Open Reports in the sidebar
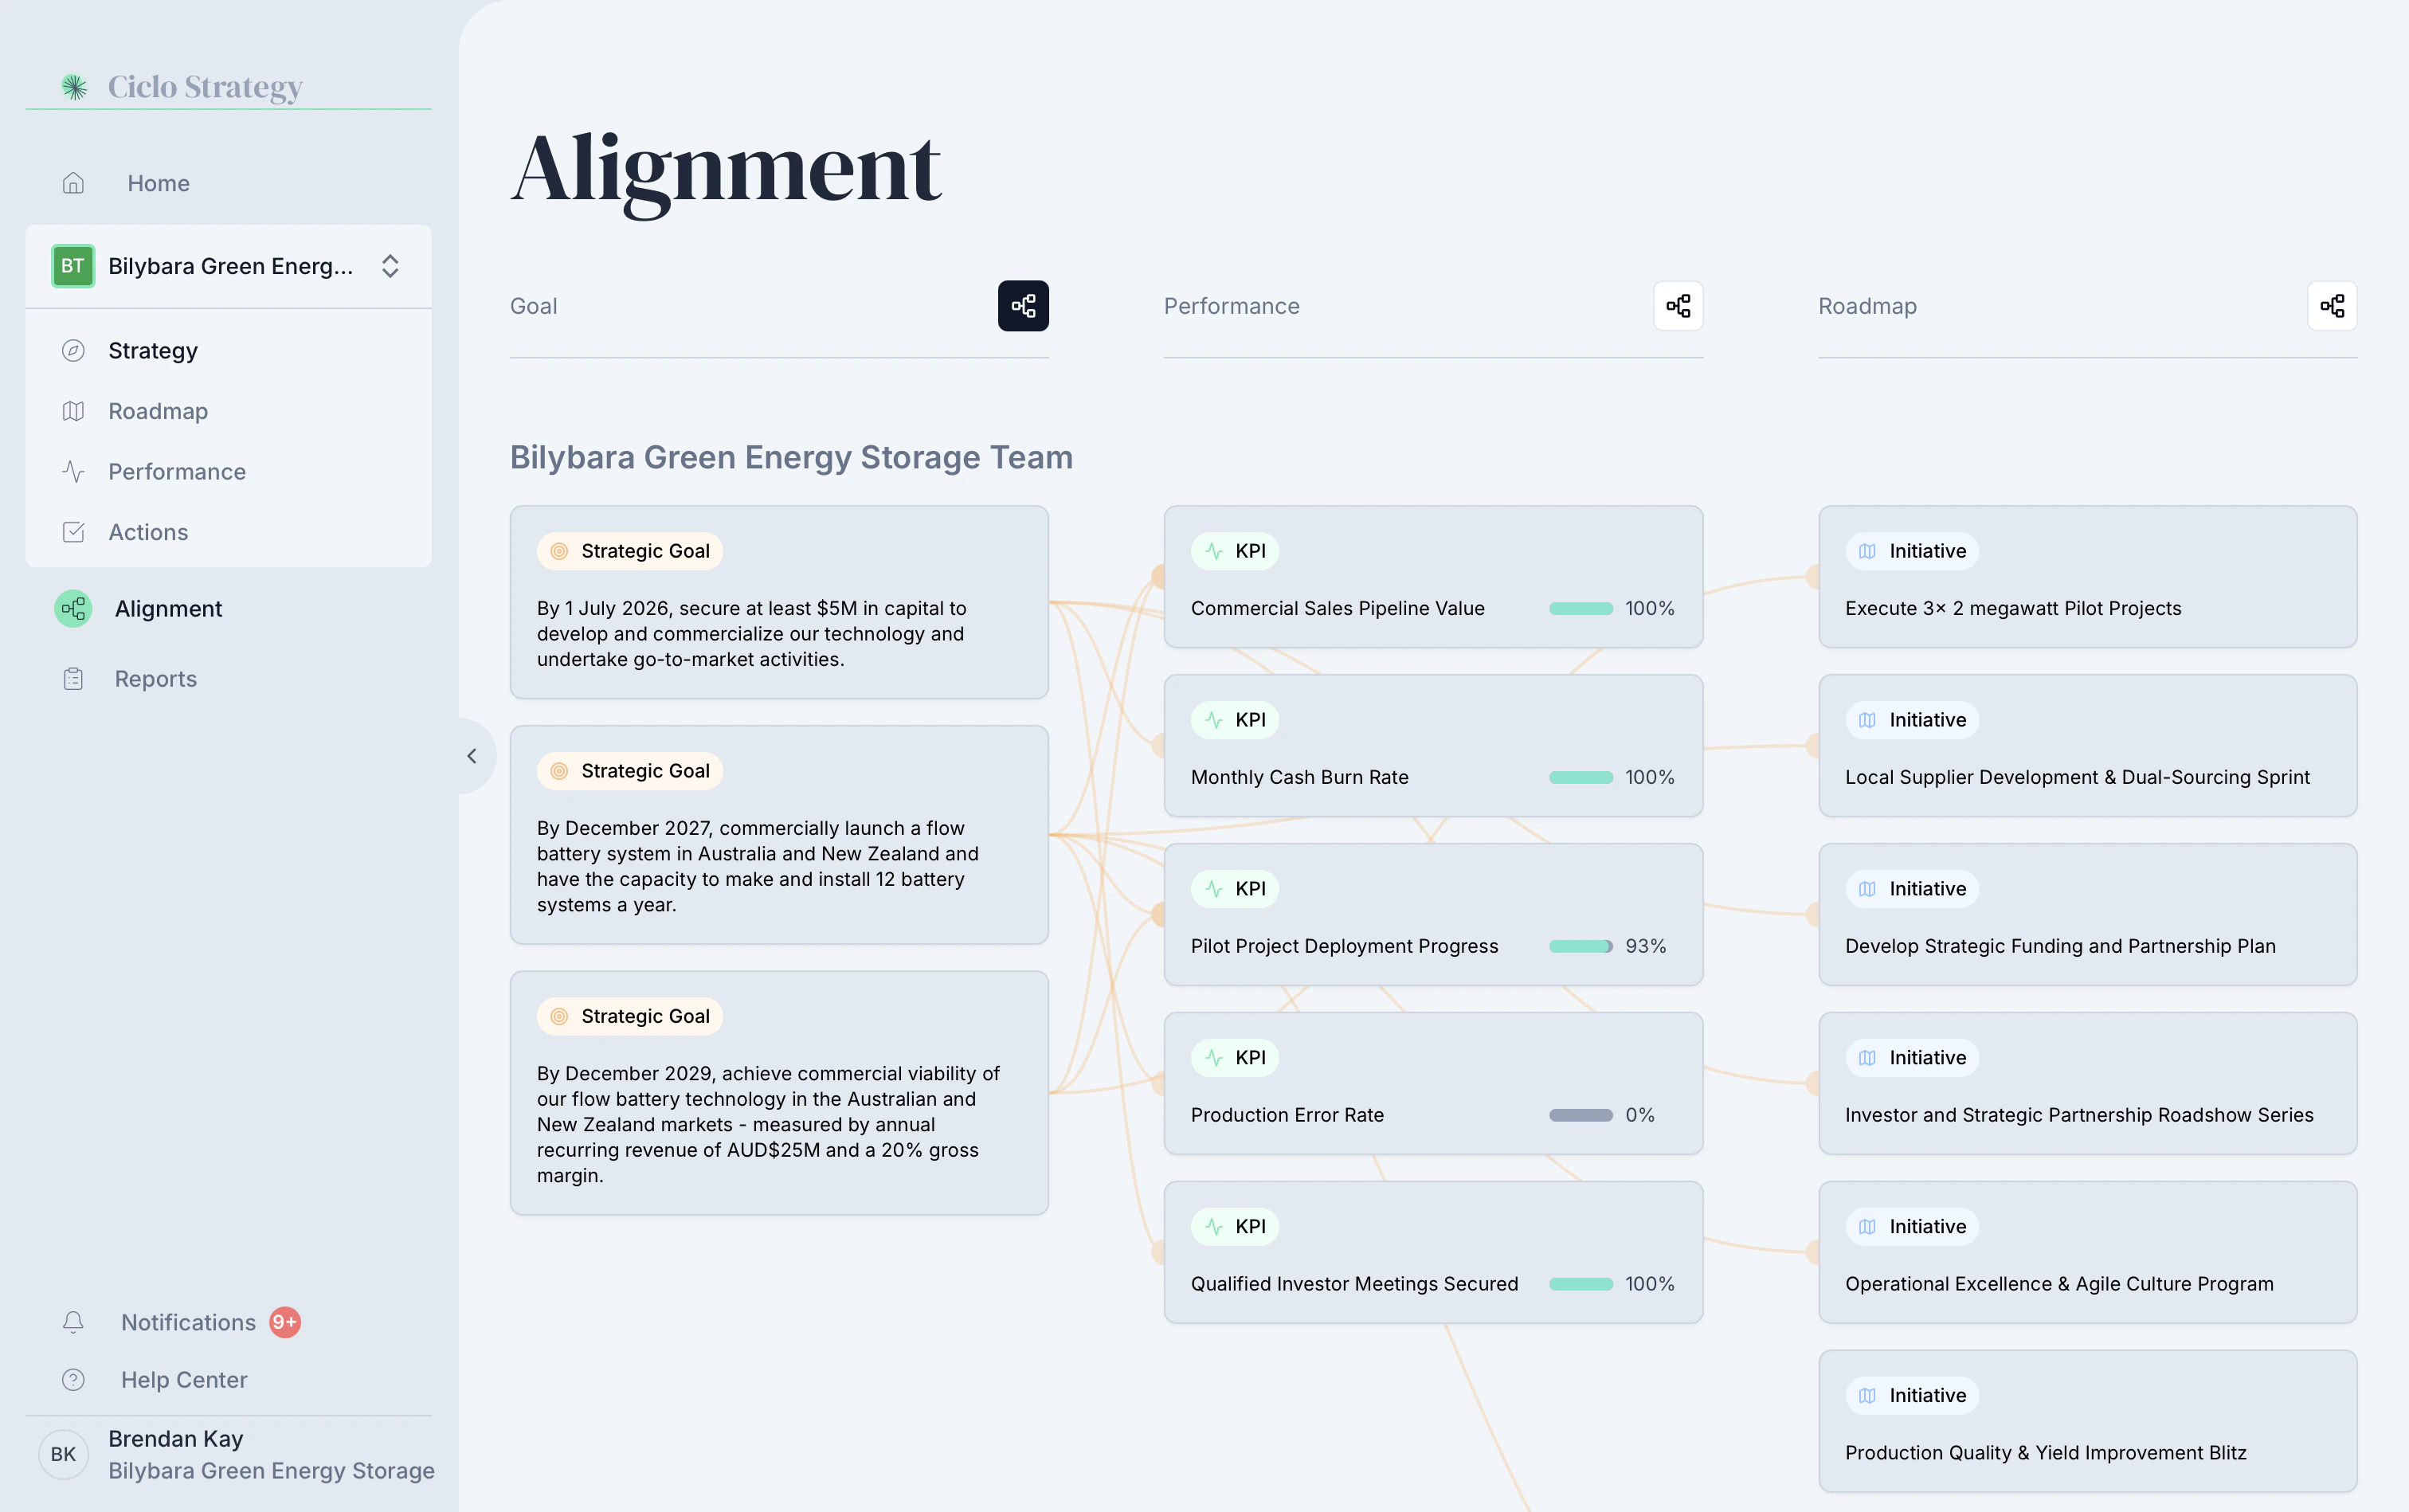This screenshot has width=2409, height=1512. pyautogui.click(x=156, y=679)
